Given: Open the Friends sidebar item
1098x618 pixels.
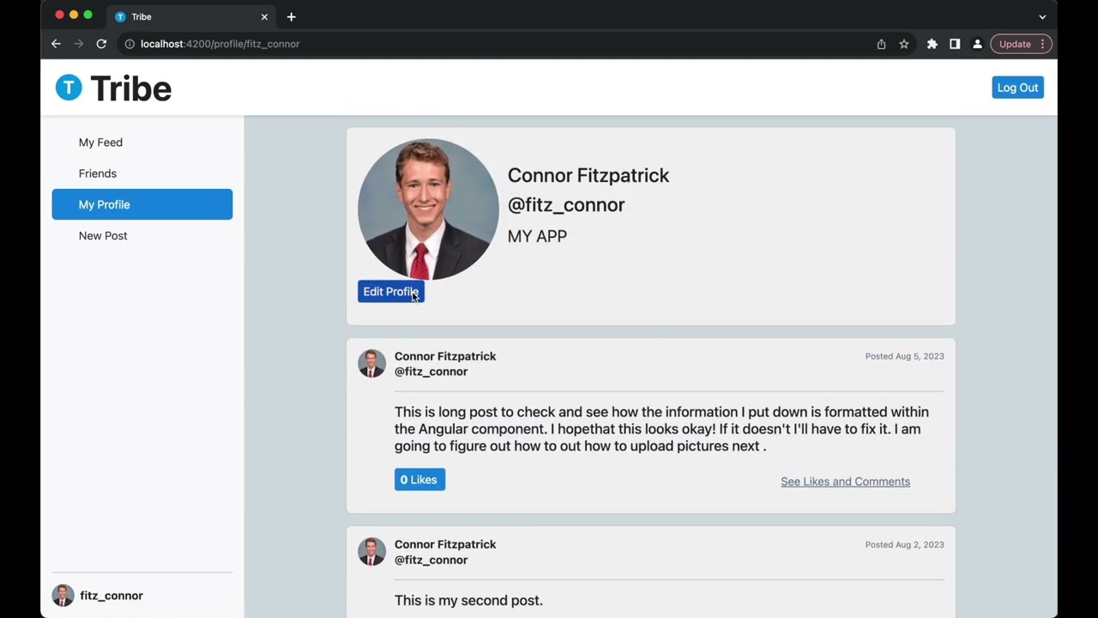Looking at the screenshot, I should (98, 173).
